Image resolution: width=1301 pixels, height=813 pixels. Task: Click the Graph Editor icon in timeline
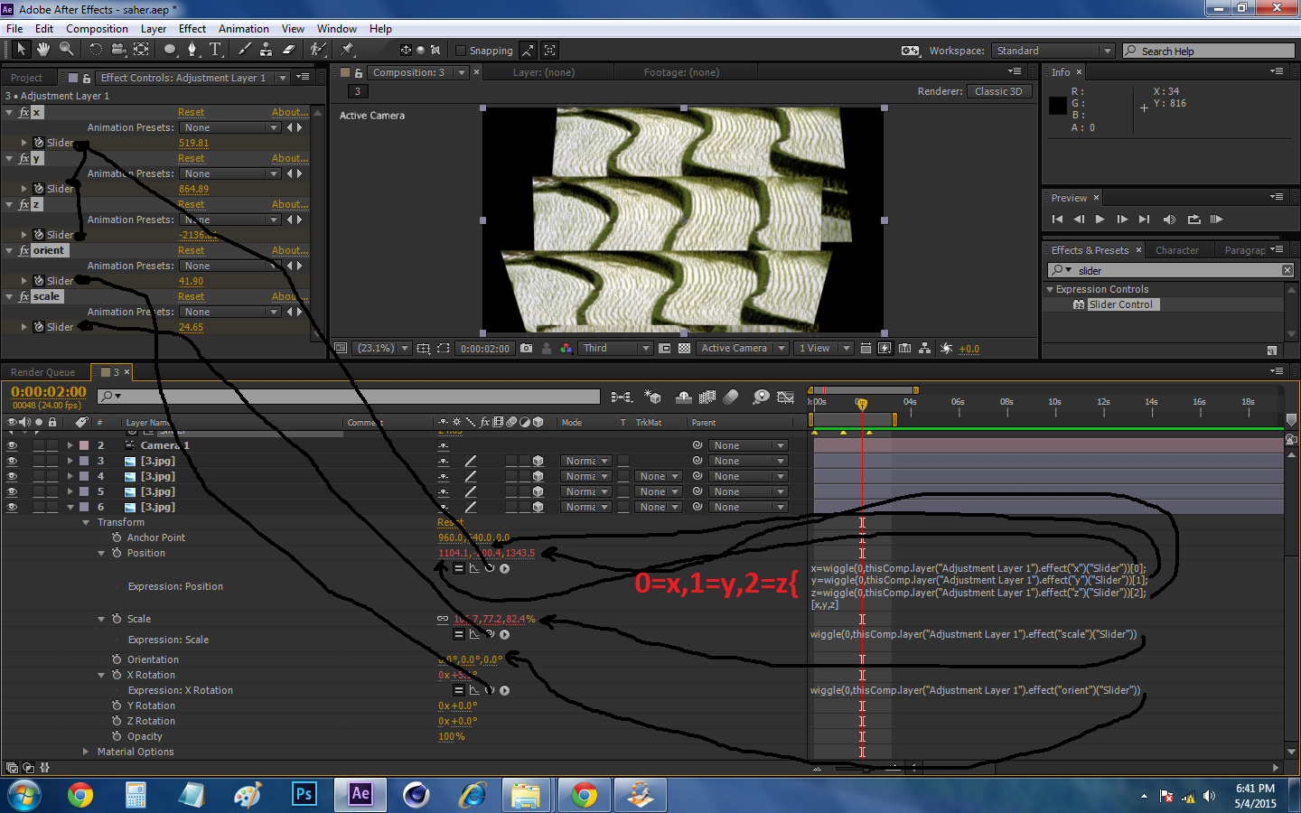tap(786, 396)
